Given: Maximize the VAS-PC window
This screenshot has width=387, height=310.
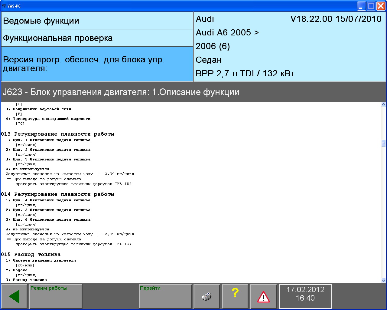Looking at the screenshot, I should [x=371, y=6].
